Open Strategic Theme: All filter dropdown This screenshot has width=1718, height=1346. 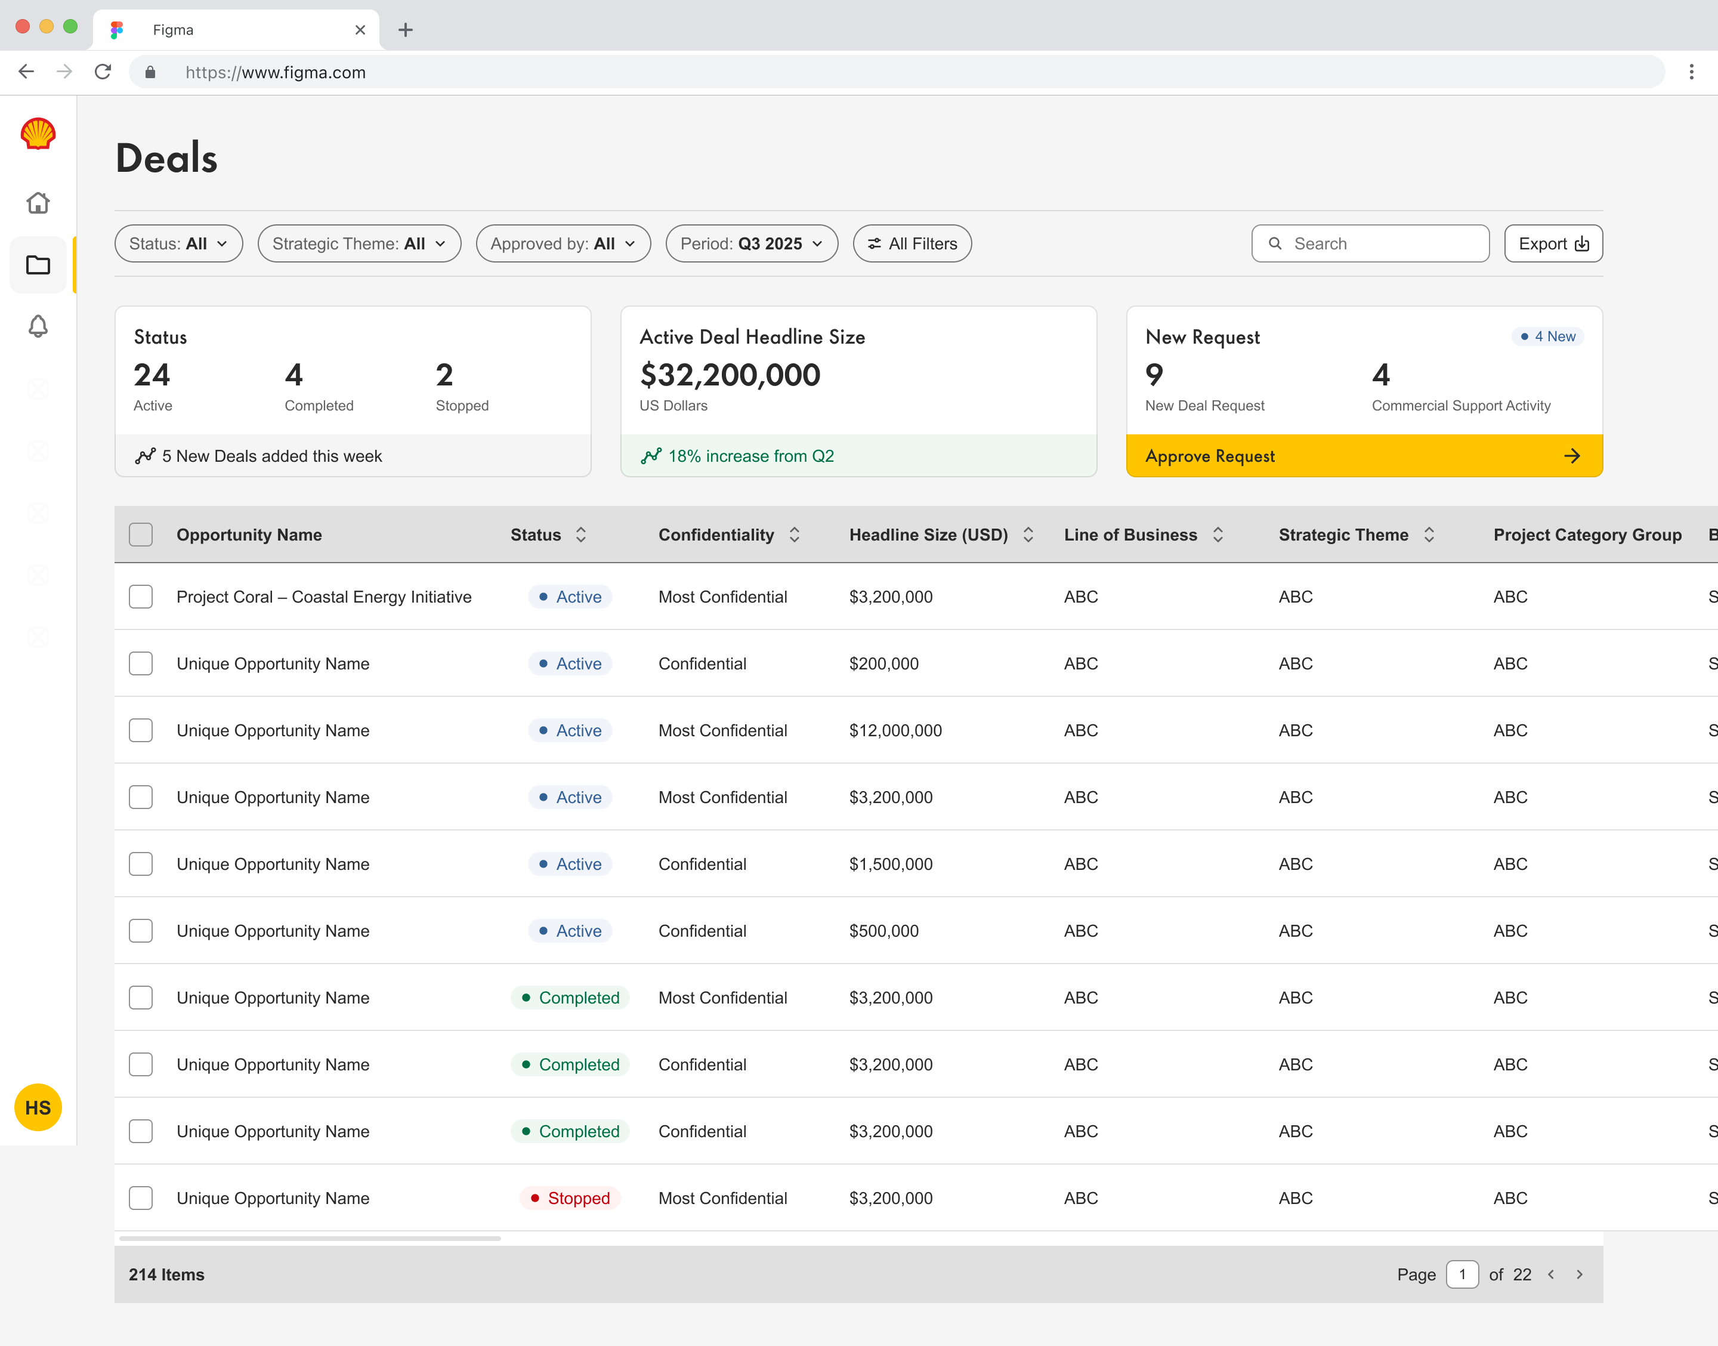tap(359, 243)
